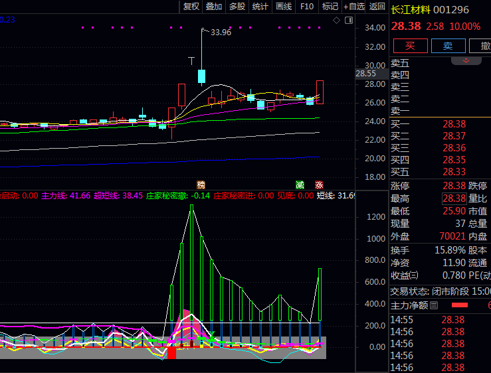Open the 统计 statistics tool
The height and width of the screenshot is (373, 491).
click(x=260, y=7)
